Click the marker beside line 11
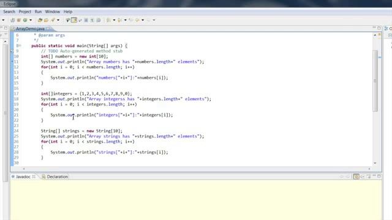 12,61
